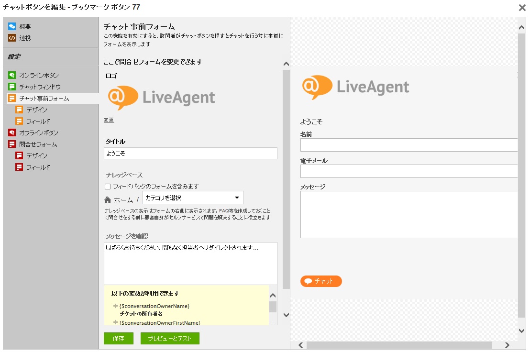
Task: Open 連携 in the sidebar
Action: point(25,38)
